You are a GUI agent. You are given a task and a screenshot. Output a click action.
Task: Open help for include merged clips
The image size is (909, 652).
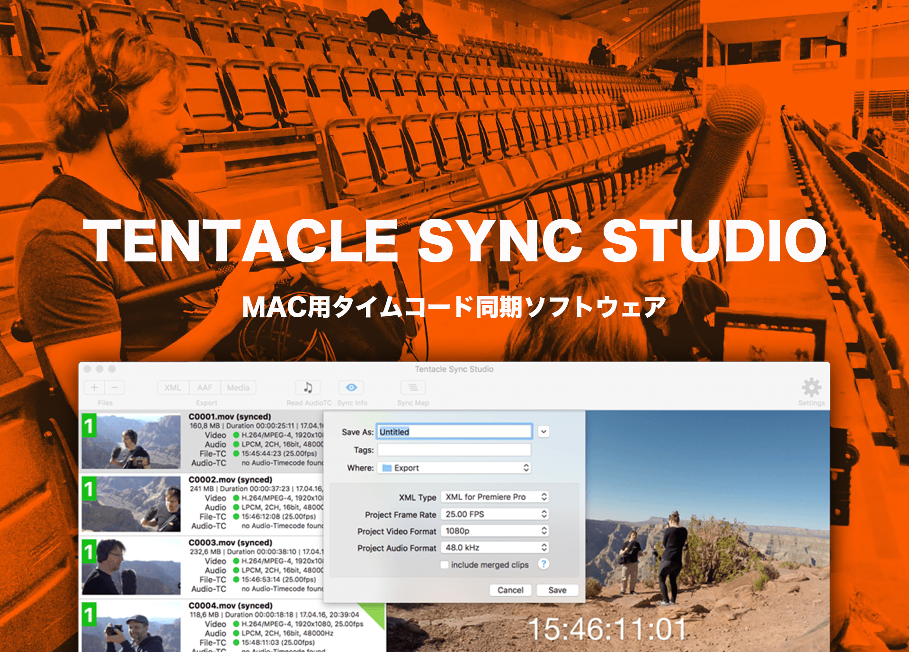tap(544, 564)
